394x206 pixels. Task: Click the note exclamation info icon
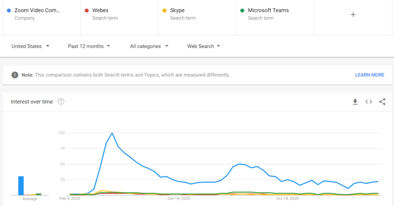point(15,75)
